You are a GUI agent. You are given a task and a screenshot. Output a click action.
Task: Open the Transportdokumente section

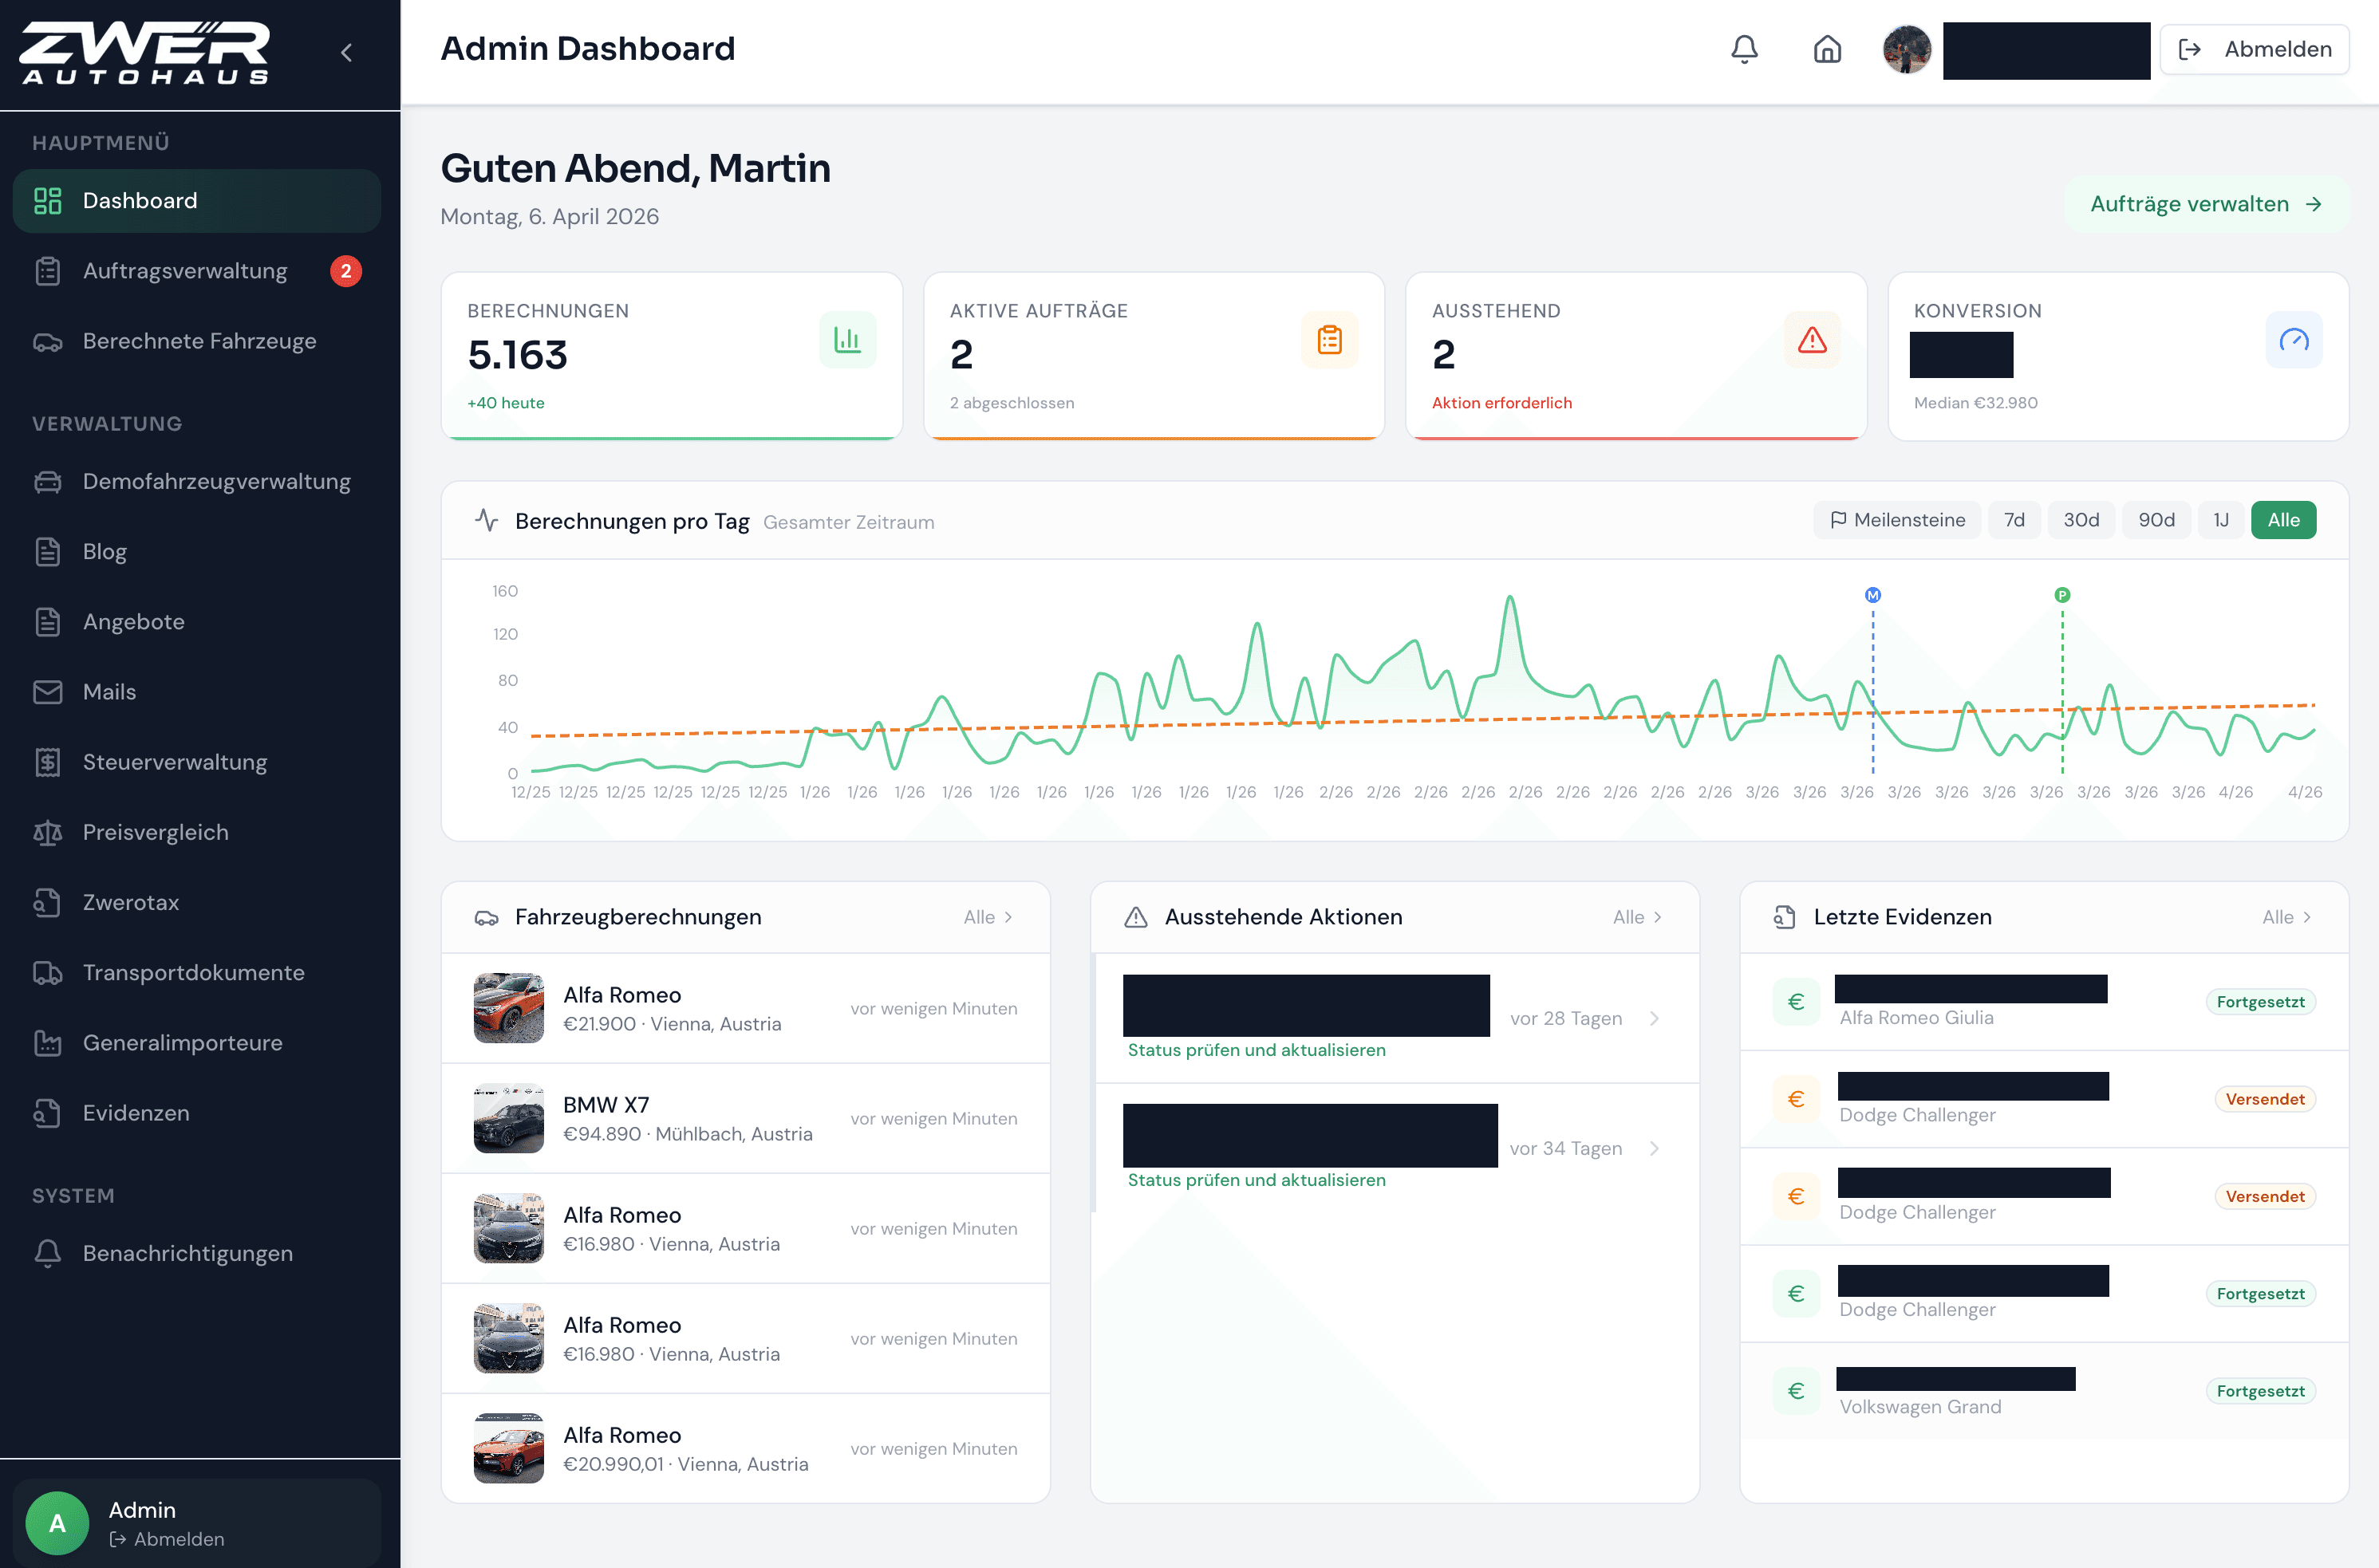pos(193,972)
